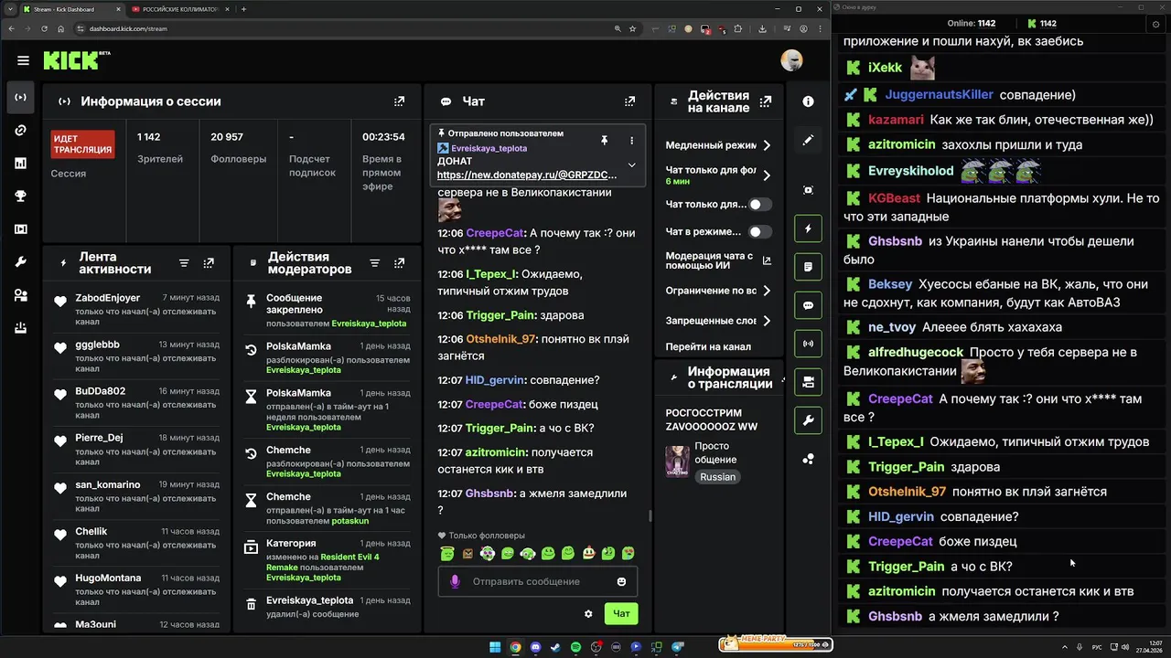Viewport: 1171px width, 658px height.
Task: Bookmark the page with the star icon
Action: [x=632, y=28]
